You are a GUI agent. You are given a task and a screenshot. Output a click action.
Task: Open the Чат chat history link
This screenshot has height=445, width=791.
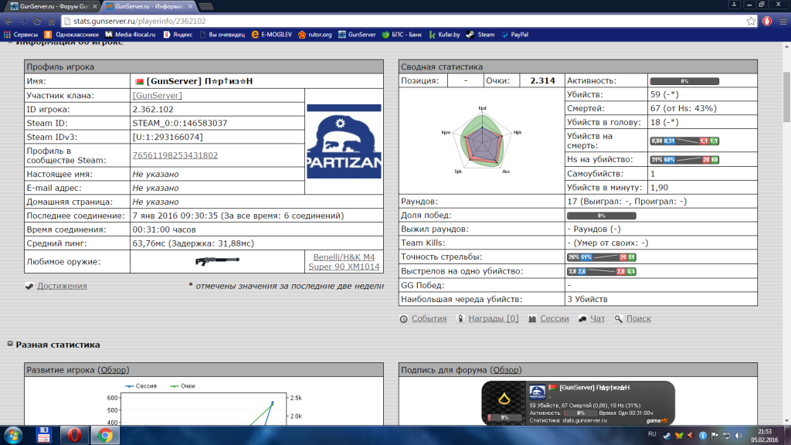596,318
